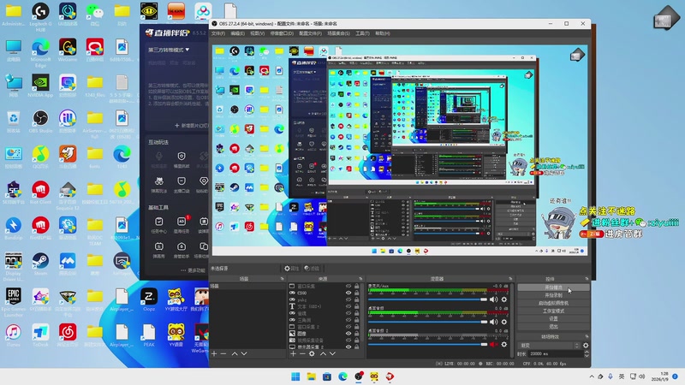This screenshot has width=685, height=385.
Task: Remove selected source with minus icon
Action: [302, 353]
